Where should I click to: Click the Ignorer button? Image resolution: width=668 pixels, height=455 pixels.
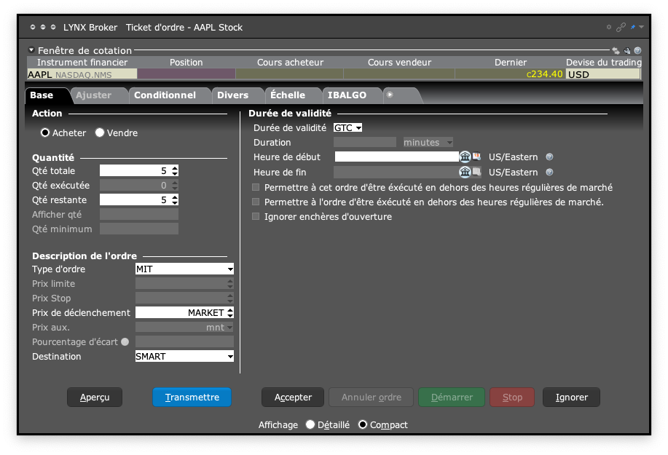pos(571,397)
